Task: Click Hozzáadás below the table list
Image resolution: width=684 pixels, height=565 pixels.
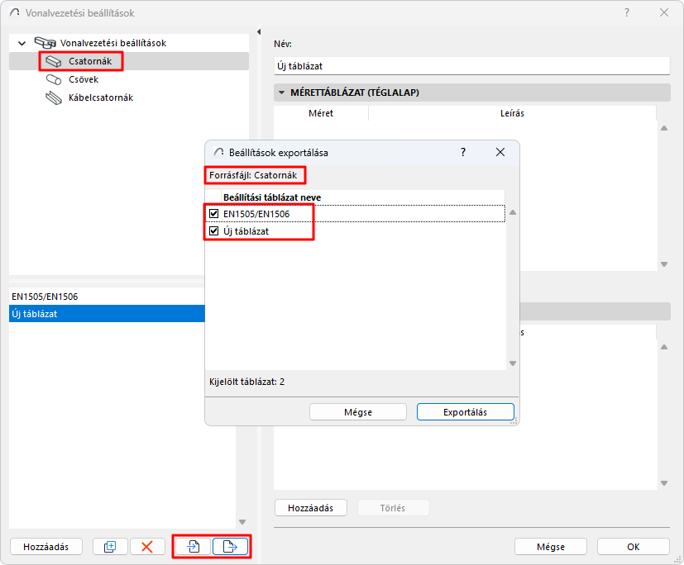Action: (x=45, y=547)
